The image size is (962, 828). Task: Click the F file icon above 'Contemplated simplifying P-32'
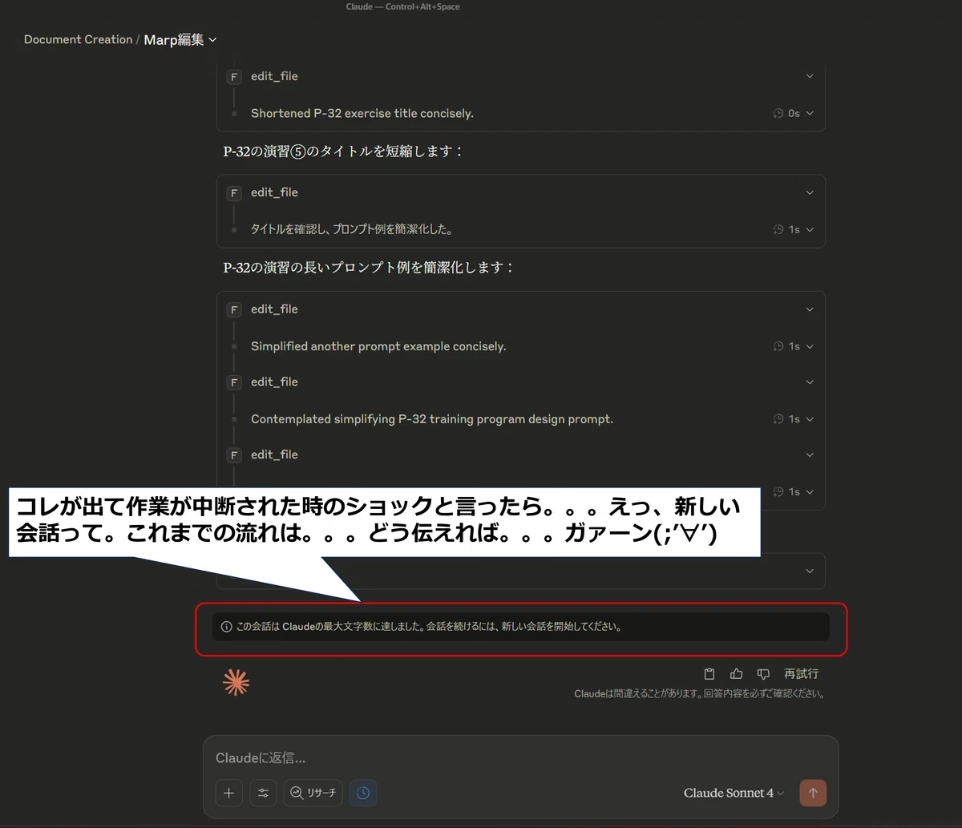[x=234, y=383]
